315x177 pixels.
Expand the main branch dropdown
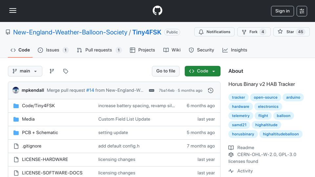[25, 71]
